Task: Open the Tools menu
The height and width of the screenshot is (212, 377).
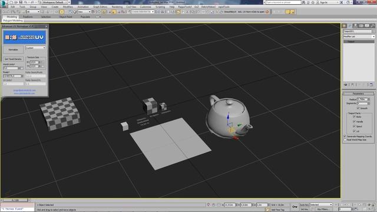Action: (x=22, y=7)
